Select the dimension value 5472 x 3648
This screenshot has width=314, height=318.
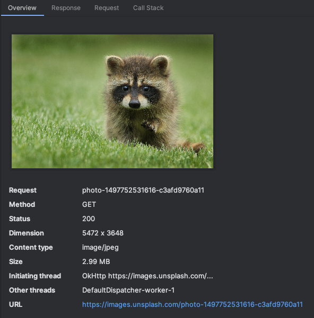(103, 233)
